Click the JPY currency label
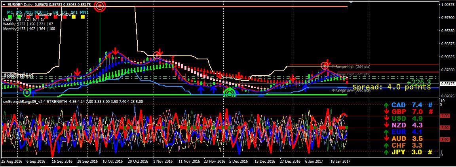 398,152
